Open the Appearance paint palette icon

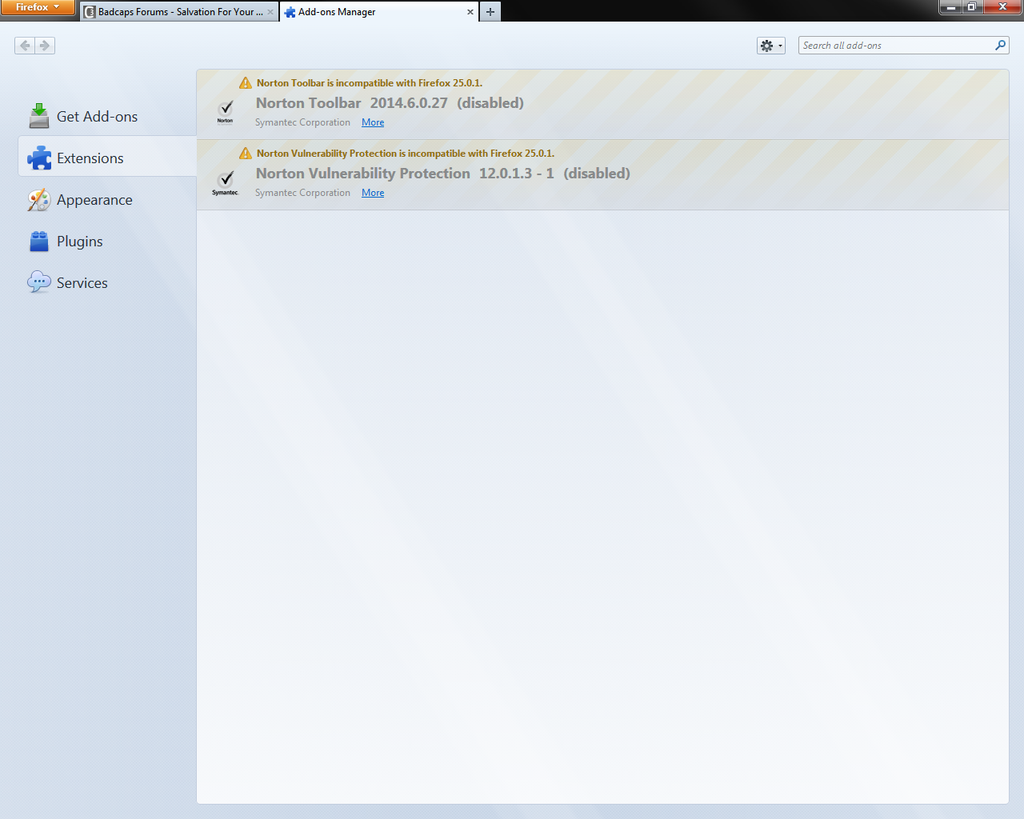[x=39, y=199]
